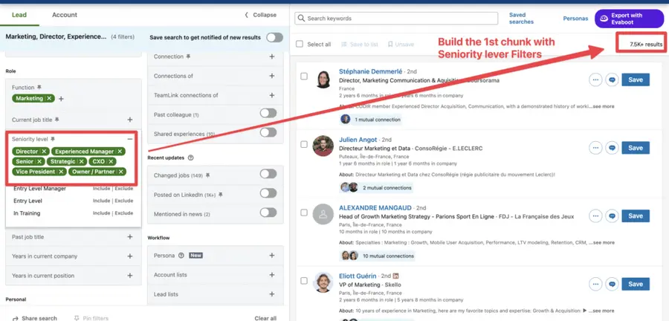Screen dimensions: 669x321
Task: Clear all filters
Action: [265, 318]
